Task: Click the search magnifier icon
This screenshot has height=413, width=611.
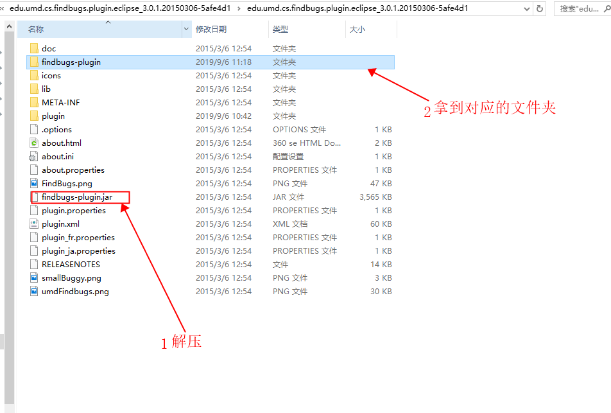Action: coord(607,8)
